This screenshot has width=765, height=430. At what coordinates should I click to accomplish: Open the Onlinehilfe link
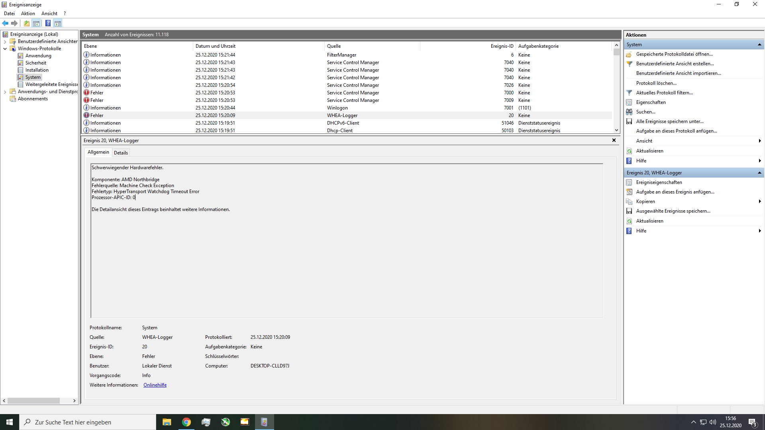click(x=155, y=385)
